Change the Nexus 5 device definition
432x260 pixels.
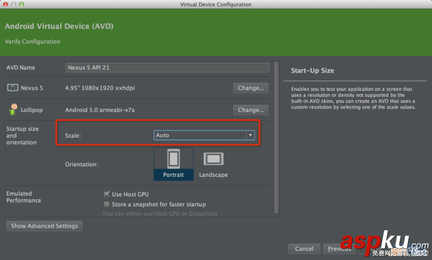point(251,88)
